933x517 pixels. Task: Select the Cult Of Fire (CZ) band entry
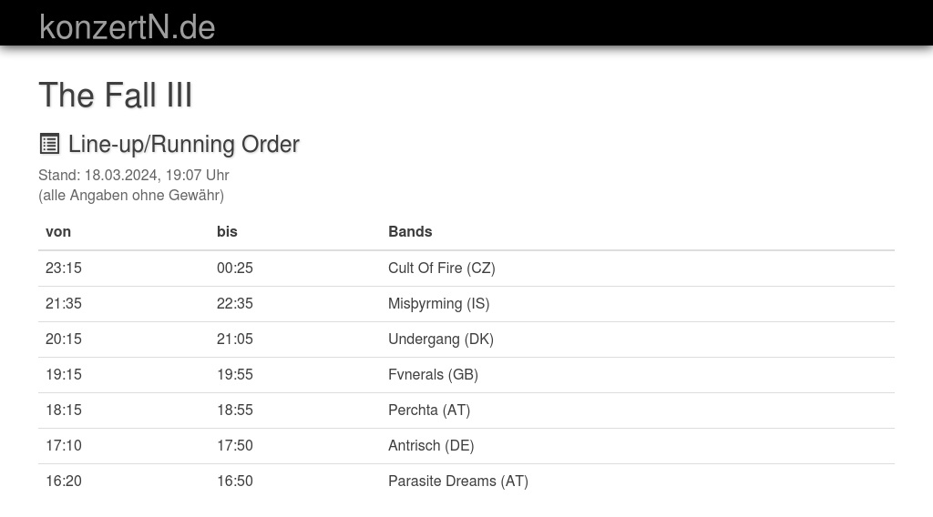click(x=442, y=268)
